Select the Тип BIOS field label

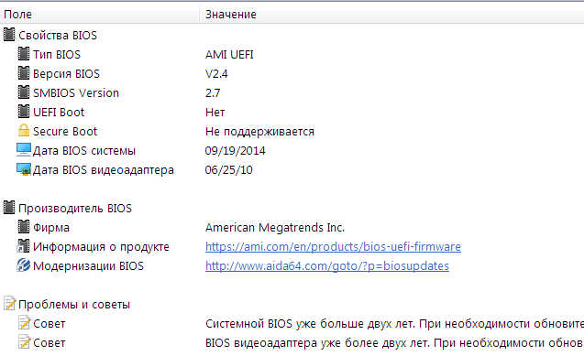tap(57, 55)
